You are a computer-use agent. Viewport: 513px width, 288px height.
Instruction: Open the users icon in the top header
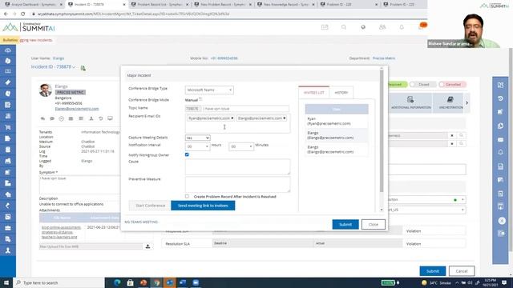click(382, 27)
